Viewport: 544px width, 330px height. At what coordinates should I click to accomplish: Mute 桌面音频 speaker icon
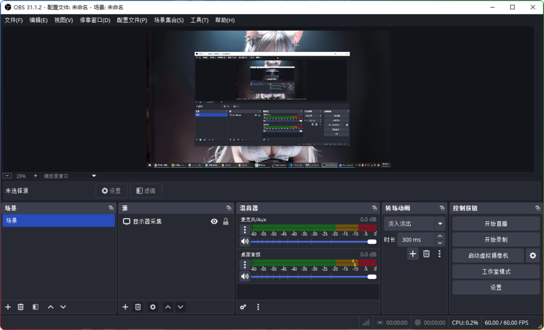pyautogui.click(x=245, y=276)
